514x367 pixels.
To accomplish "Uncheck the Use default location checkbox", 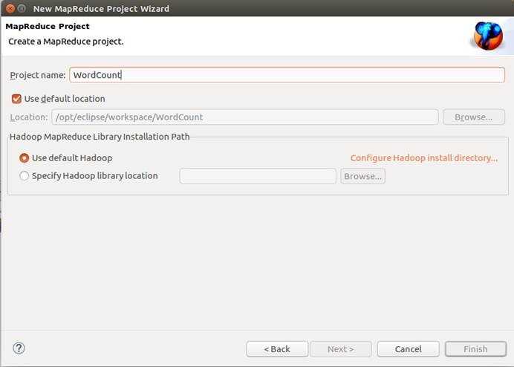I will 16,99.
